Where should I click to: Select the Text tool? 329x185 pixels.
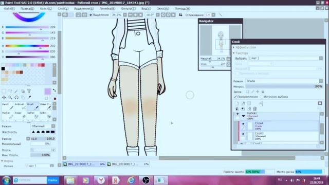click(x=29, y=91)
